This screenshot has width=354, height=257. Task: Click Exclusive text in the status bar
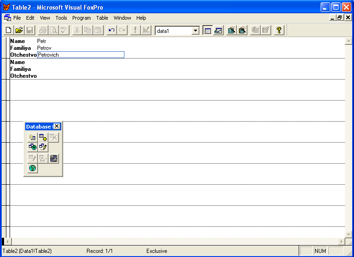(x=157, y=251)
